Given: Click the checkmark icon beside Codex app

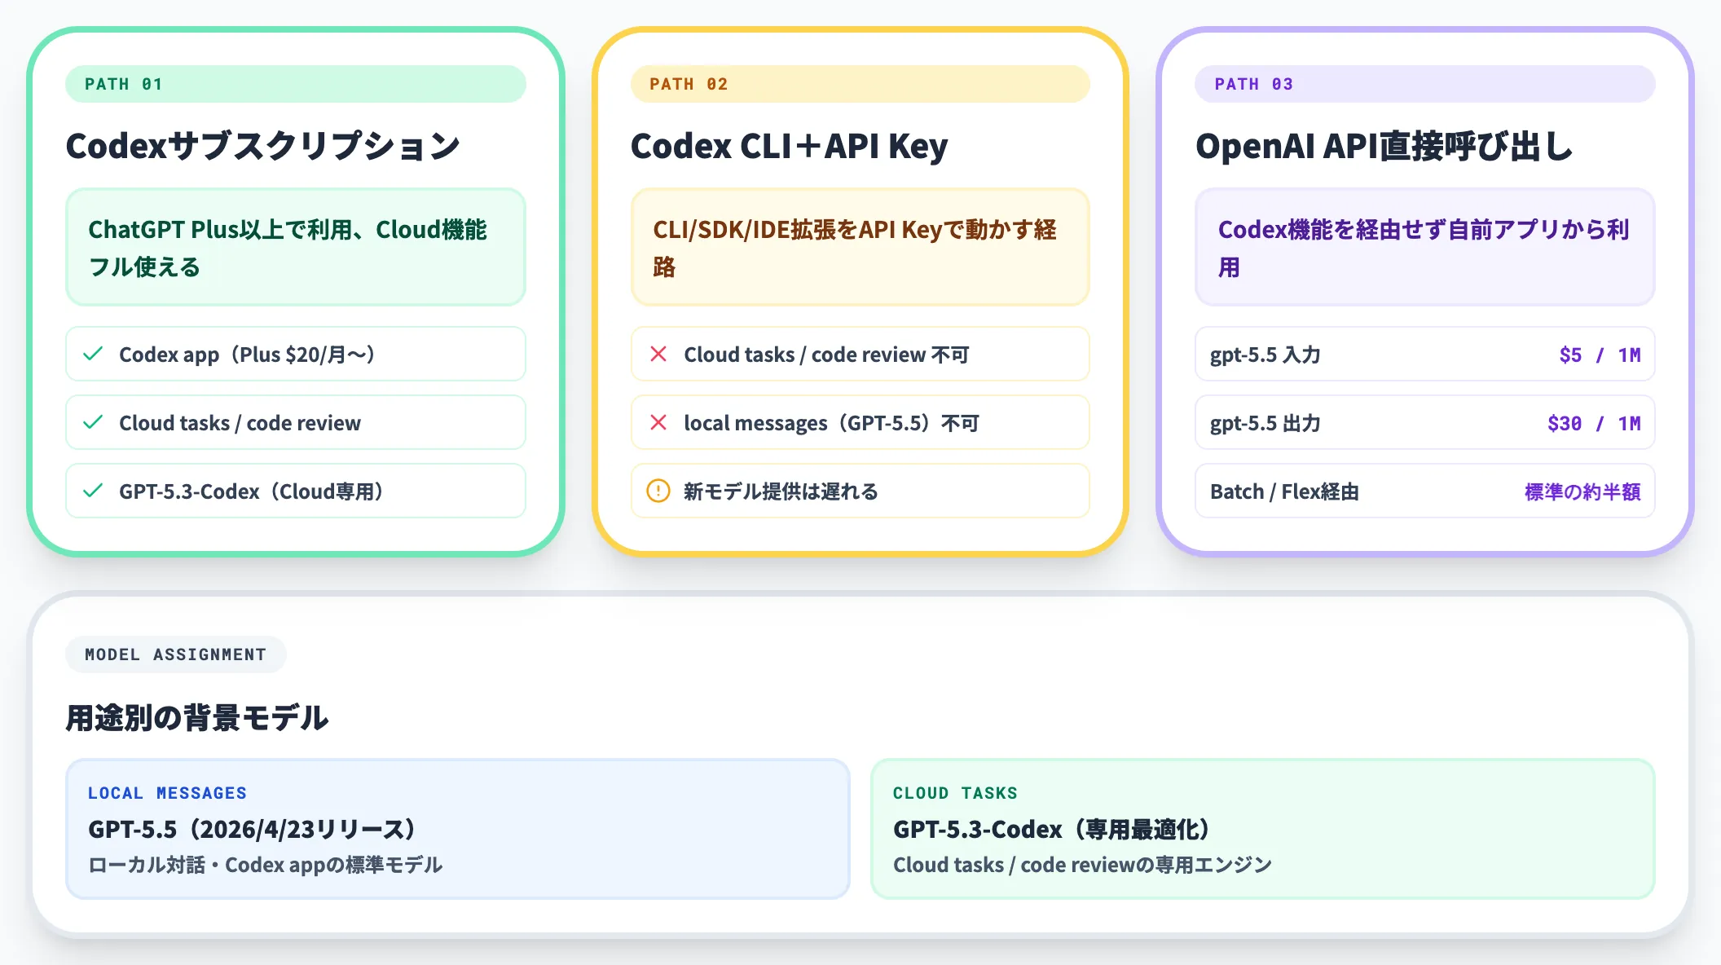Looking at the screenshot, I should point(93,354).
